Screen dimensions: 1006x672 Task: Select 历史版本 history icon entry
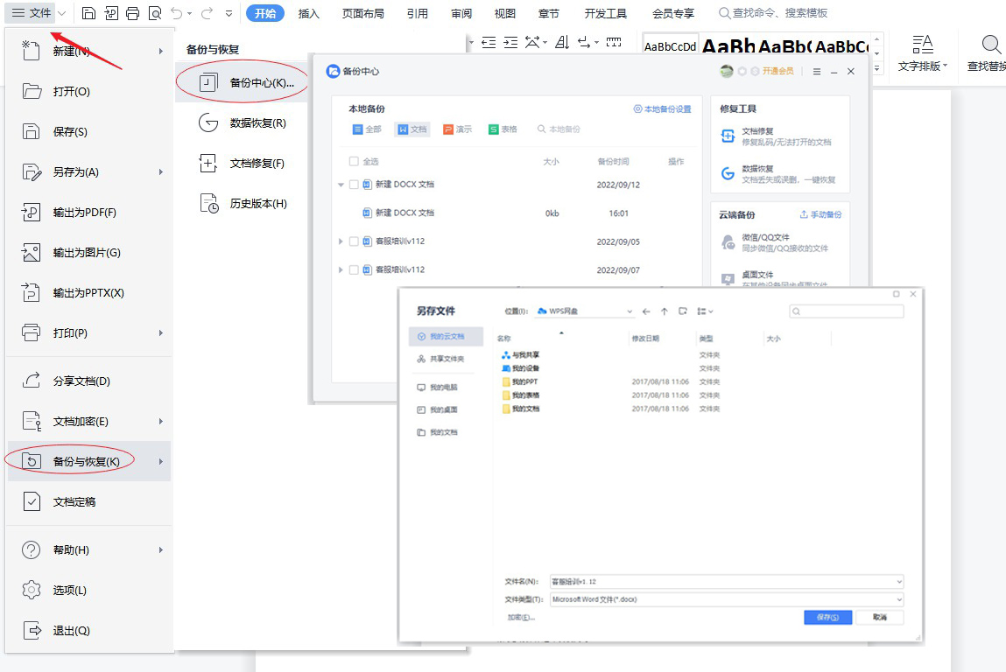coord(208,204)
